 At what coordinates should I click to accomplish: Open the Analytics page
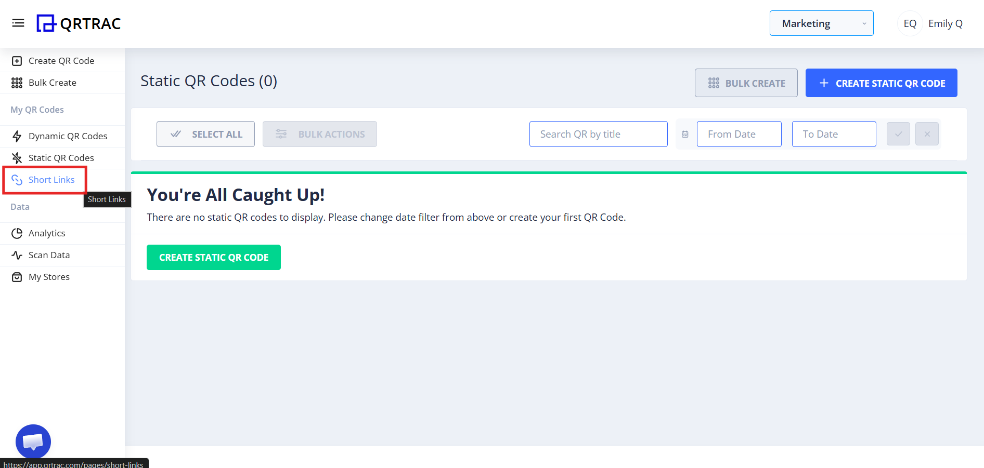pyautogui.click(x=47, y=233)
